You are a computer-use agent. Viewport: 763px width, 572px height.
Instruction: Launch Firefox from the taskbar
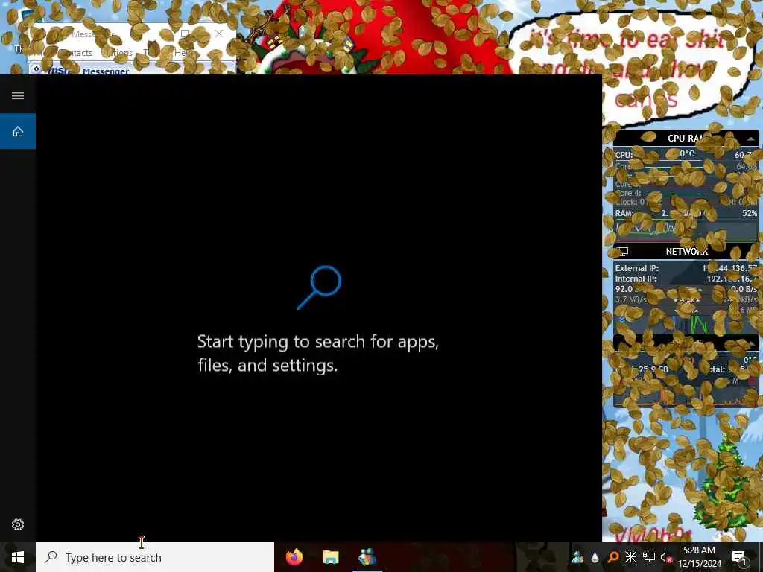coord(294,557)
